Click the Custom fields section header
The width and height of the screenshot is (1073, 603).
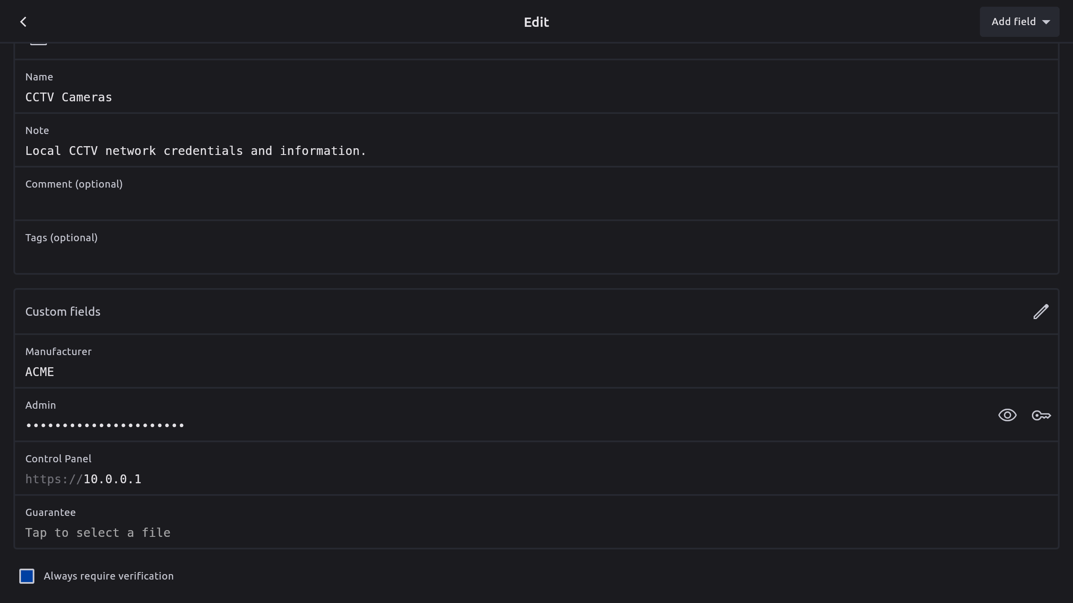[x=63, y=312]
